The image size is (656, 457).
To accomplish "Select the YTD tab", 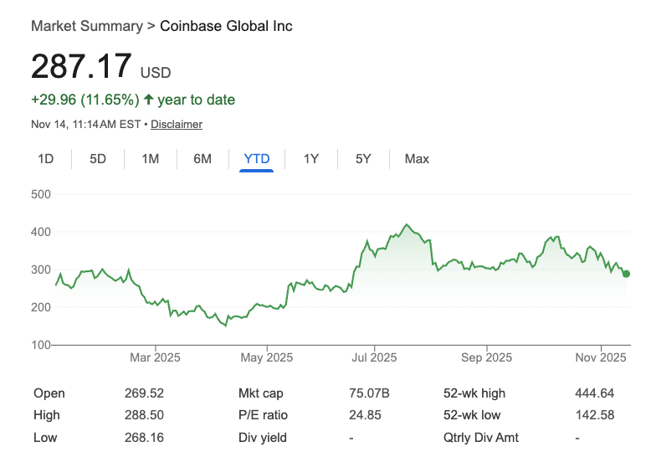I will [x=256, y=158].
